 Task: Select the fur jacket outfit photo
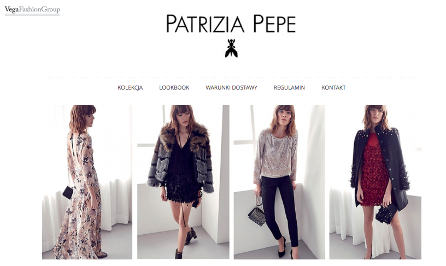pyautogui.click(x=183, y=182)
